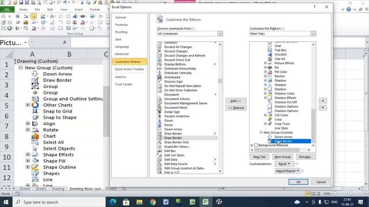Expand the Rotate row in worksheet
369x207 pixels.
(28, 129)
